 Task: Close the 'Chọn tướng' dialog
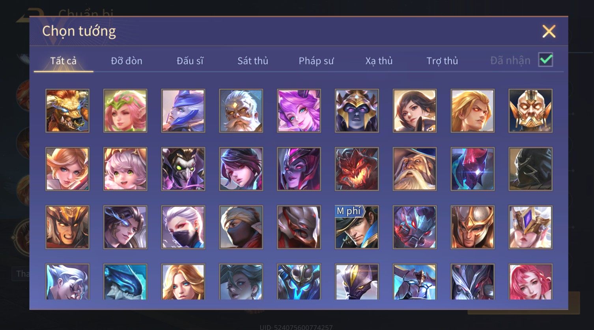[549, 31]
